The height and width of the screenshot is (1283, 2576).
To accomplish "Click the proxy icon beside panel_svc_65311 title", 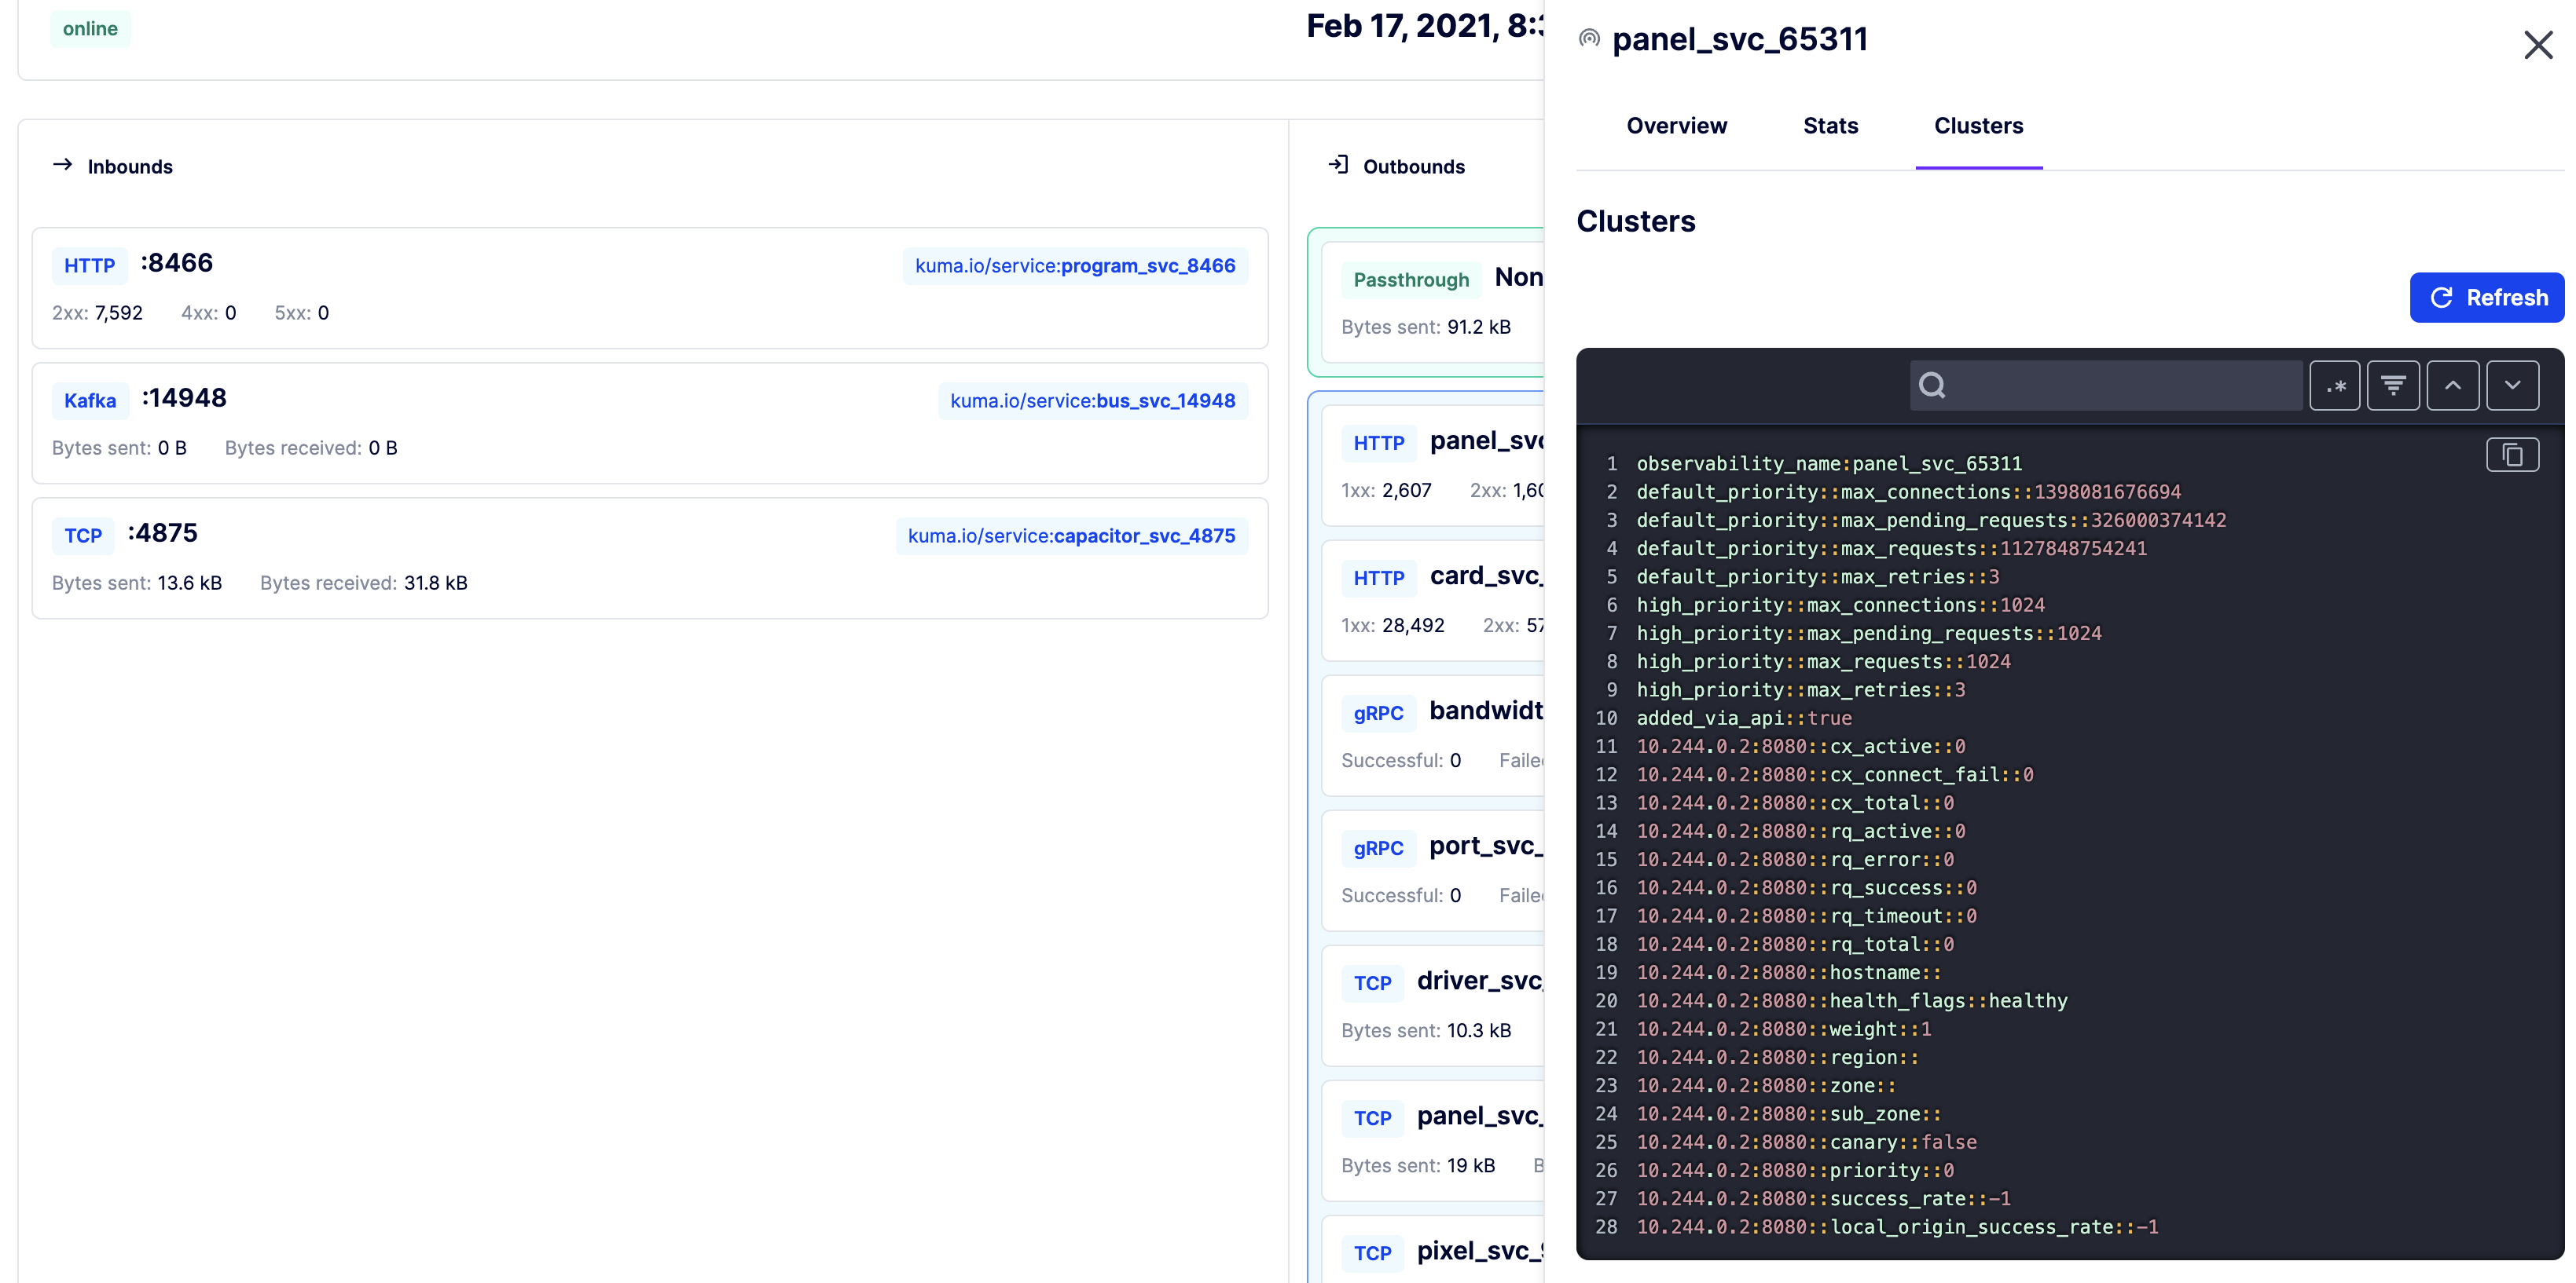I will pyautogui.click(x=1588, y=38).
